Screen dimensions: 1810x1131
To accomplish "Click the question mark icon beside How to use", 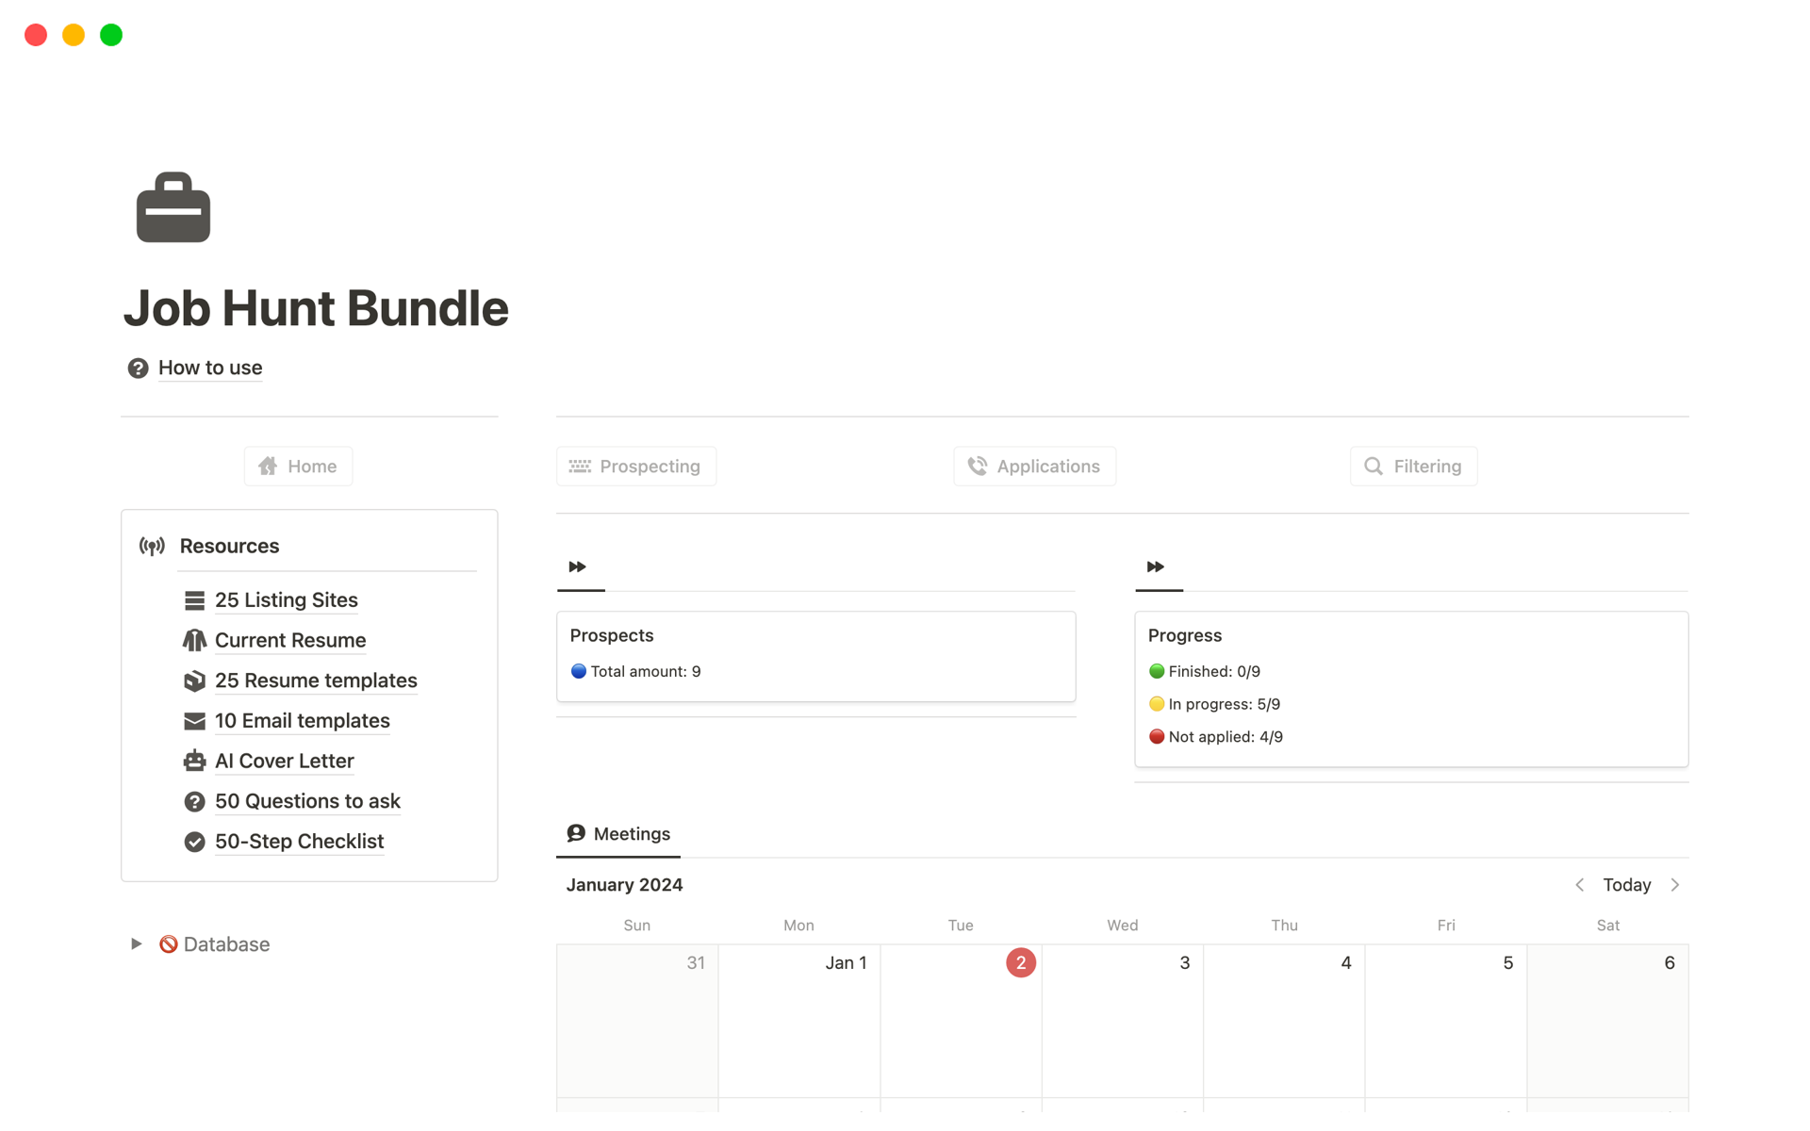I will tap(138, 369).
